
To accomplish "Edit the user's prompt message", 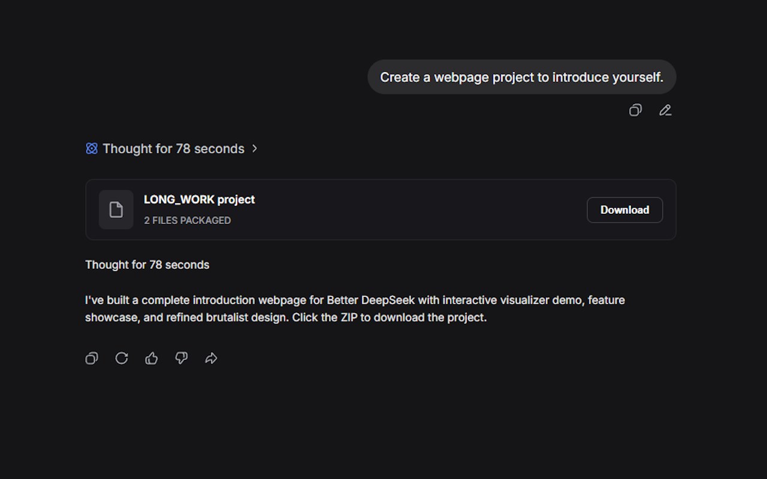I will point(665,110).
